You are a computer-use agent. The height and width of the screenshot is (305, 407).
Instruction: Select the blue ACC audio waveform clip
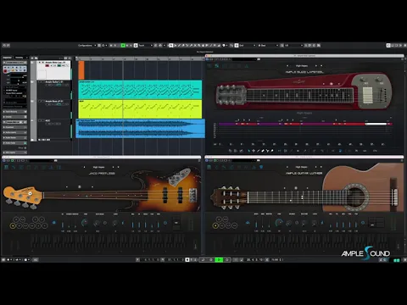click(141, 129)
